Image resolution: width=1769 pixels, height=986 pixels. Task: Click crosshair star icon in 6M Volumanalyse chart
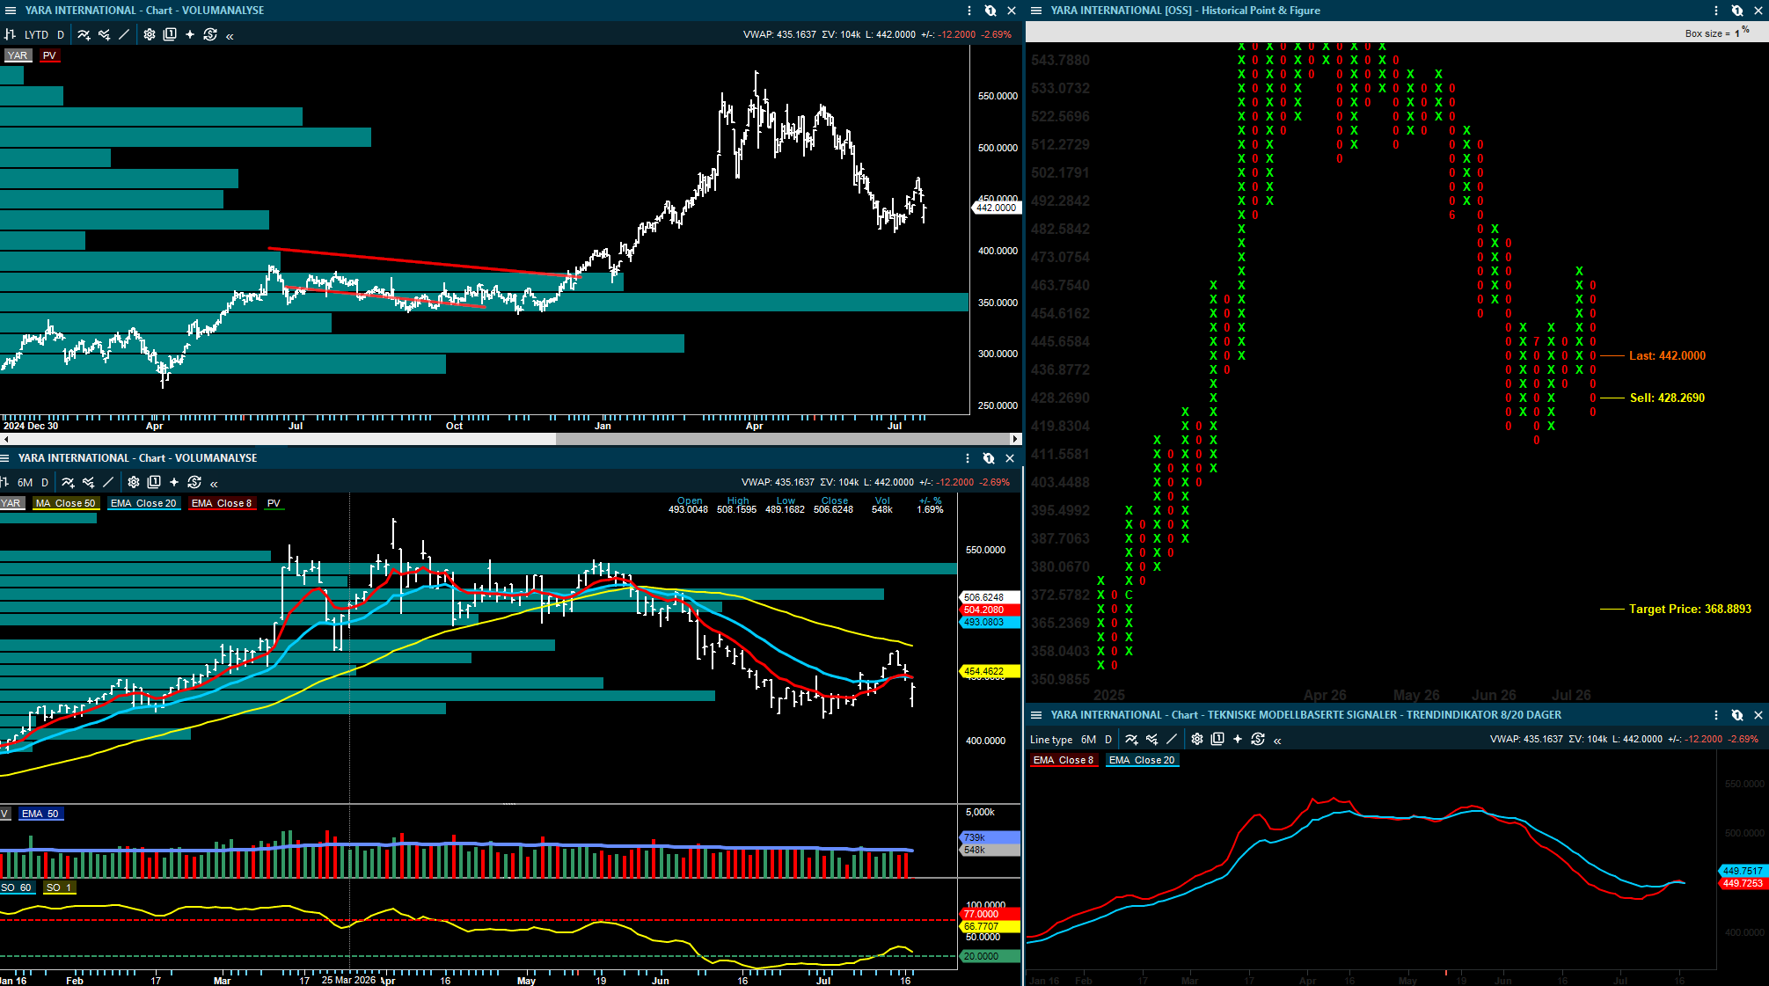click(x=174, y=482)
